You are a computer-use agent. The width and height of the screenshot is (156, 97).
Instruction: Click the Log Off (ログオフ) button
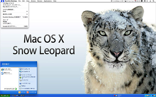(22, 92)
